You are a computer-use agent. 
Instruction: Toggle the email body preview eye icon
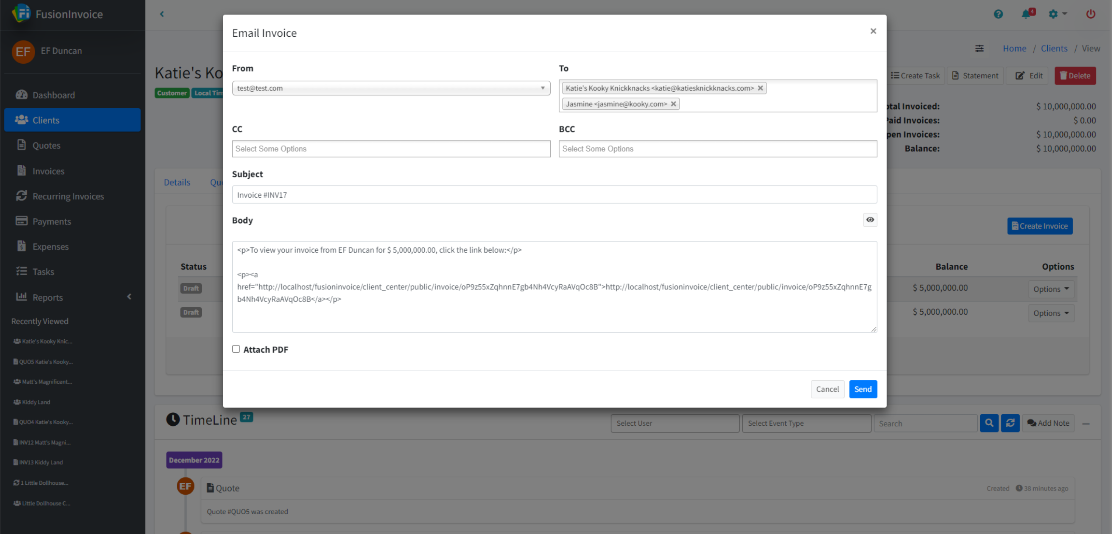pos(870,220)
